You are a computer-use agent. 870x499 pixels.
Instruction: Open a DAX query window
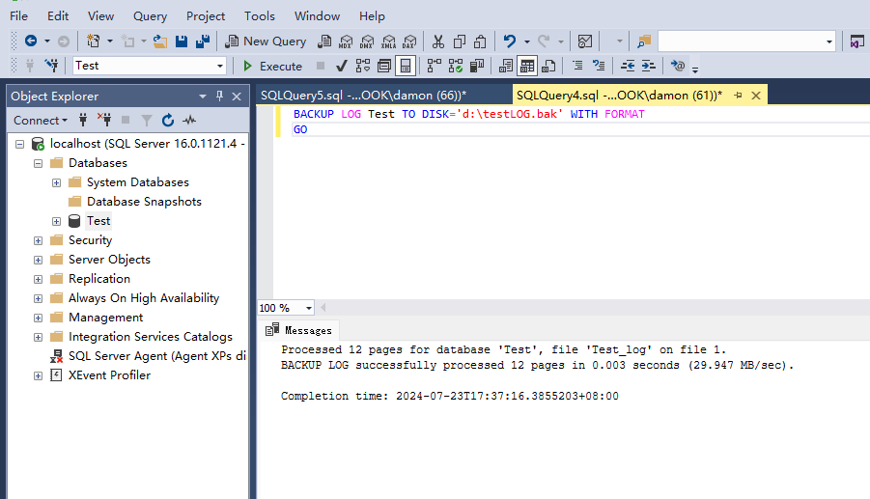pos(409,42)
